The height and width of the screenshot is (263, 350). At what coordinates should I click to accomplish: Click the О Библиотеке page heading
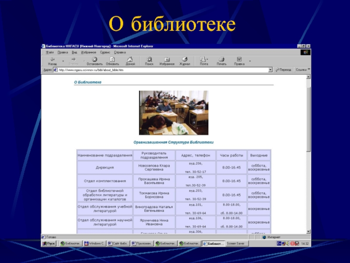tap(88, 82)
